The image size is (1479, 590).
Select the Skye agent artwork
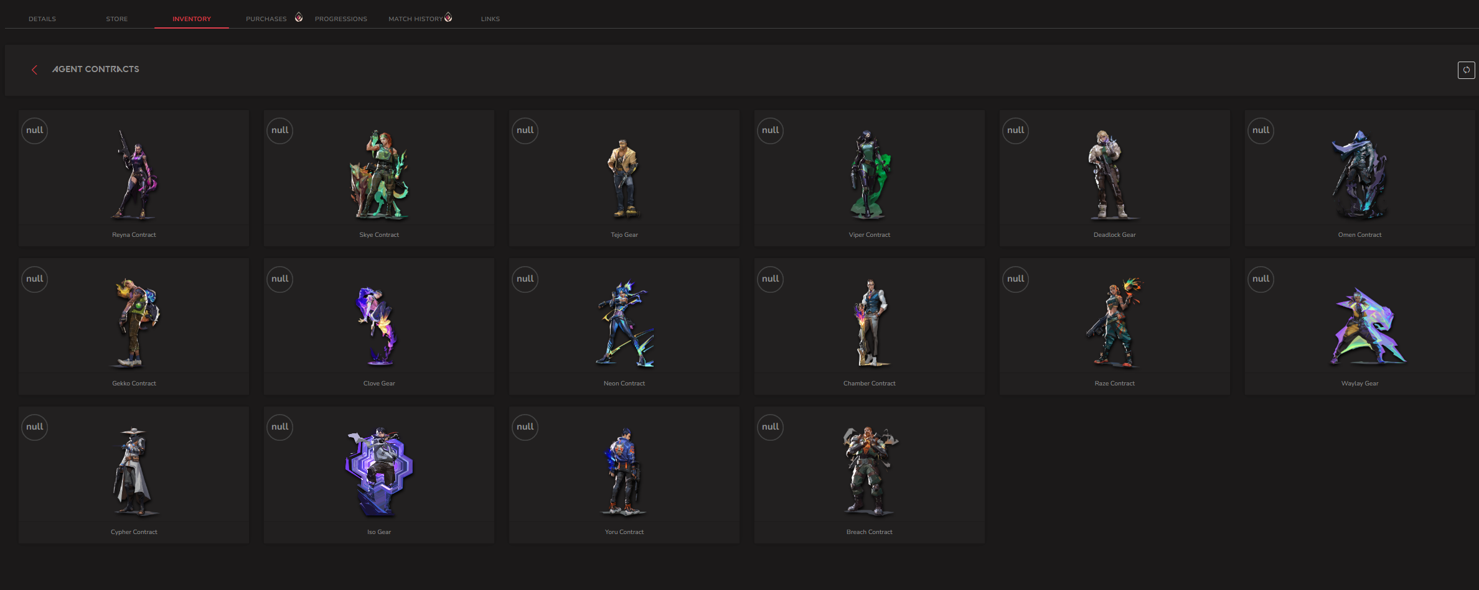379,175
